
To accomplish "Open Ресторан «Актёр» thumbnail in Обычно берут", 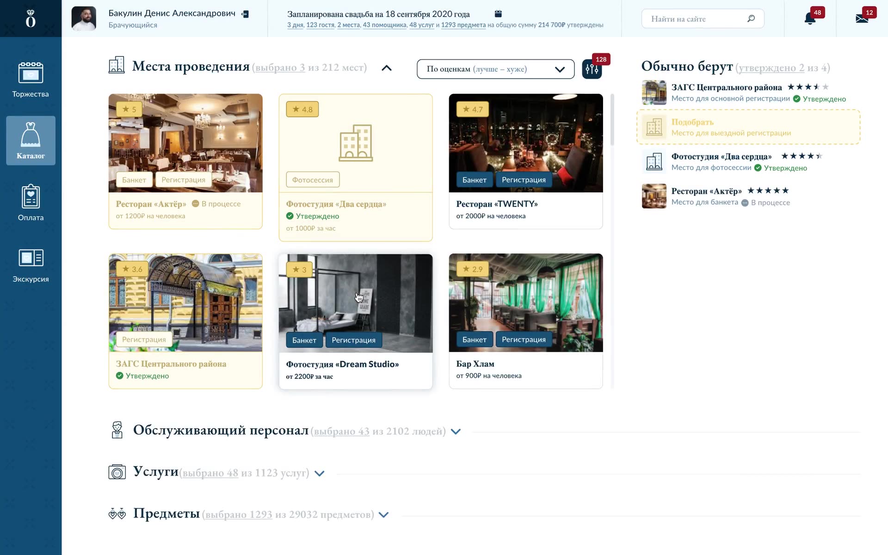I will pyautogui.click(x=654, y=196).
